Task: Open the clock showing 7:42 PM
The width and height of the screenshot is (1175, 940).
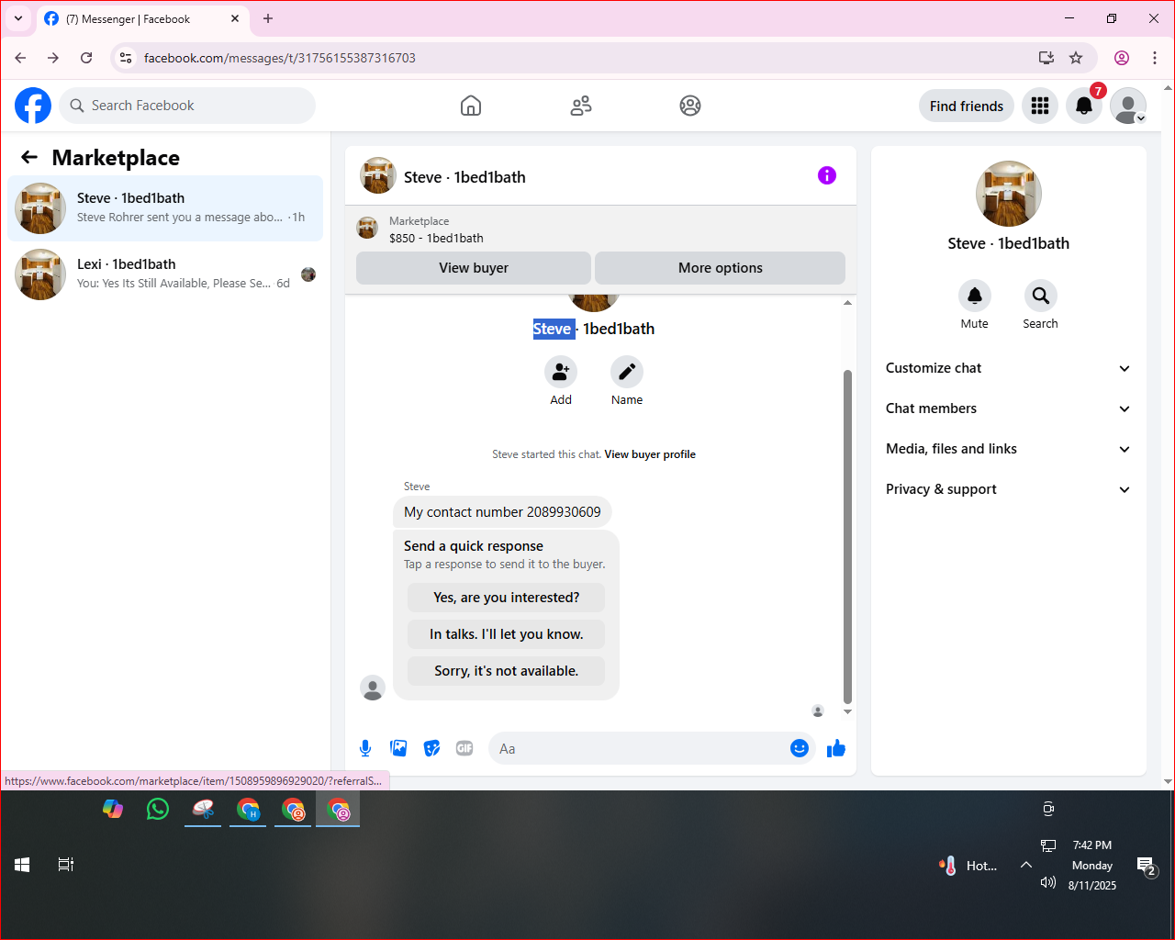Action: pyautogui.click(x=1092, y=845)
